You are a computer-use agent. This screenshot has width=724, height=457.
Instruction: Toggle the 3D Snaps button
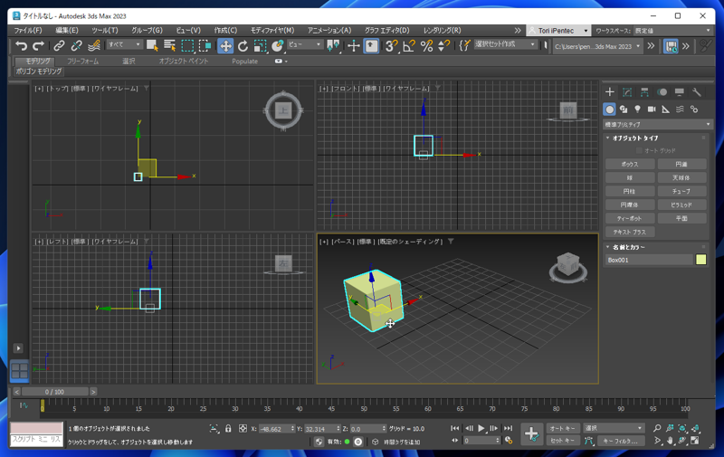(392, 45)
